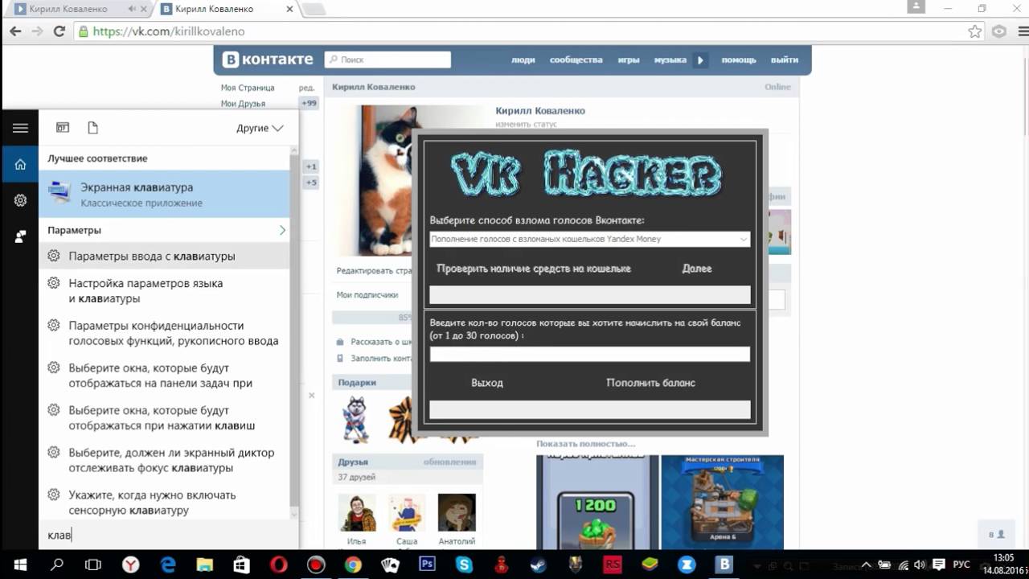Click the Показать полностью link
This screenshot has width=1029, height=579.
(585, 443)
